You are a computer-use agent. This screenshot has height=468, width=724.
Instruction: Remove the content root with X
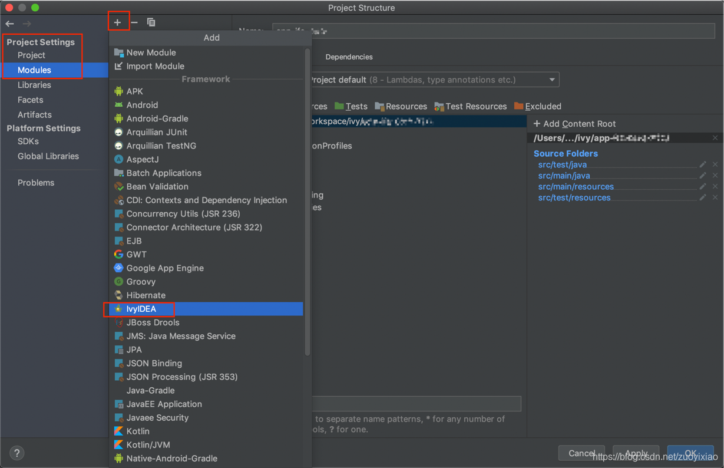pyautogui.click(x=715, y=138)
